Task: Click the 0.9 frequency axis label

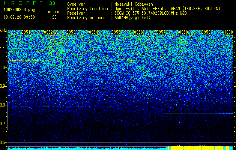Action: pyautogui.click(x=3, y=86)
